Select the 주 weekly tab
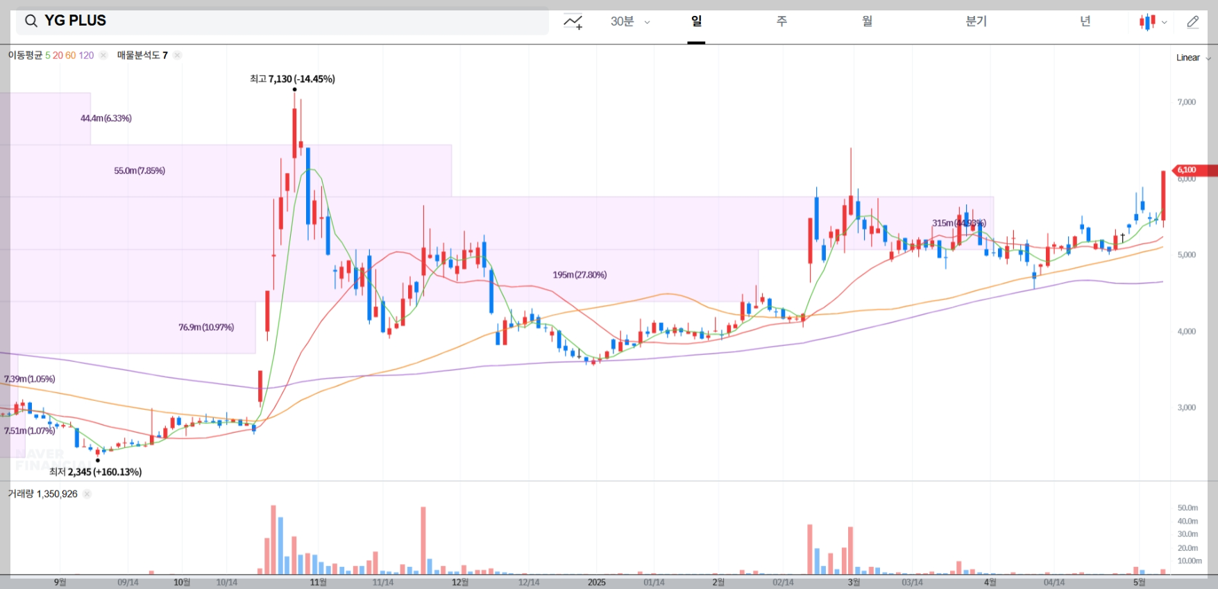 781,22
